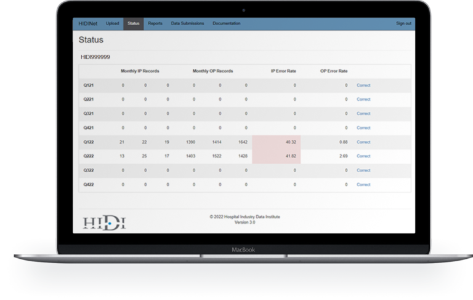Screen dimensions: 473x300
Task: Open the Upload tab
Action: [x=112, y=23]
